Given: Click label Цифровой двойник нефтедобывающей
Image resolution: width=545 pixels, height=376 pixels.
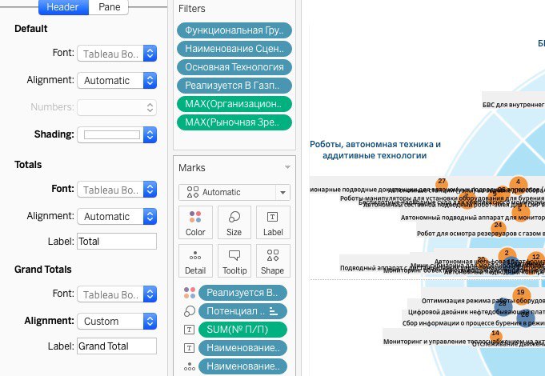Looking at the screenshot, I should click(476, 312).
